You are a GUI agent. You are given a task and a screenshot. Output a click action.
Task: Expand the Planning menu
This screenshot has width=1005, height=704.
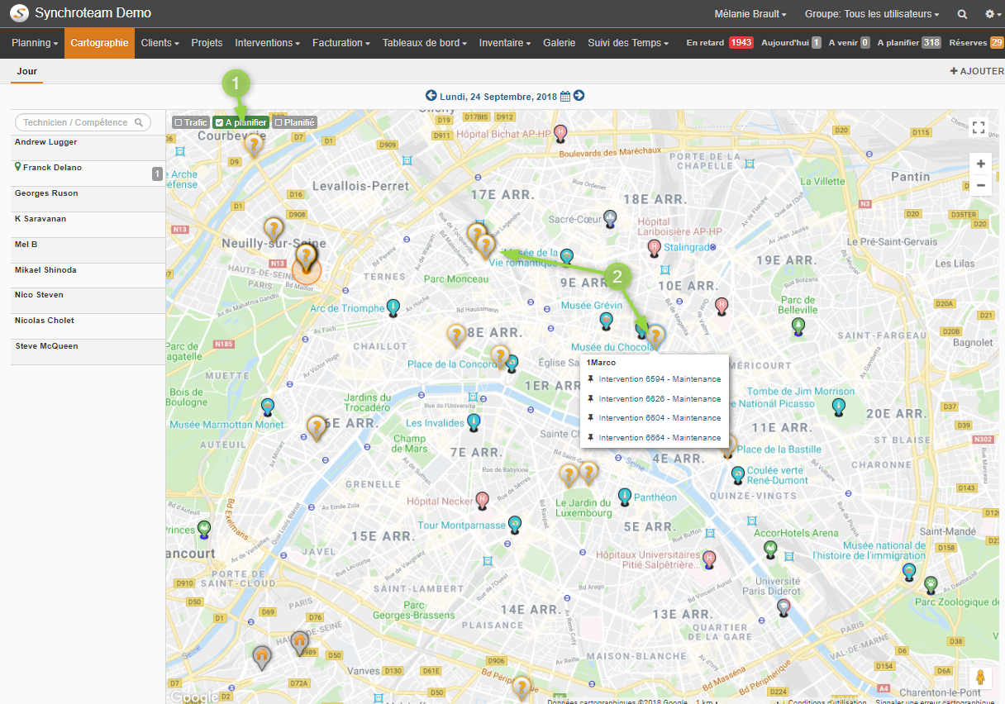35,43
